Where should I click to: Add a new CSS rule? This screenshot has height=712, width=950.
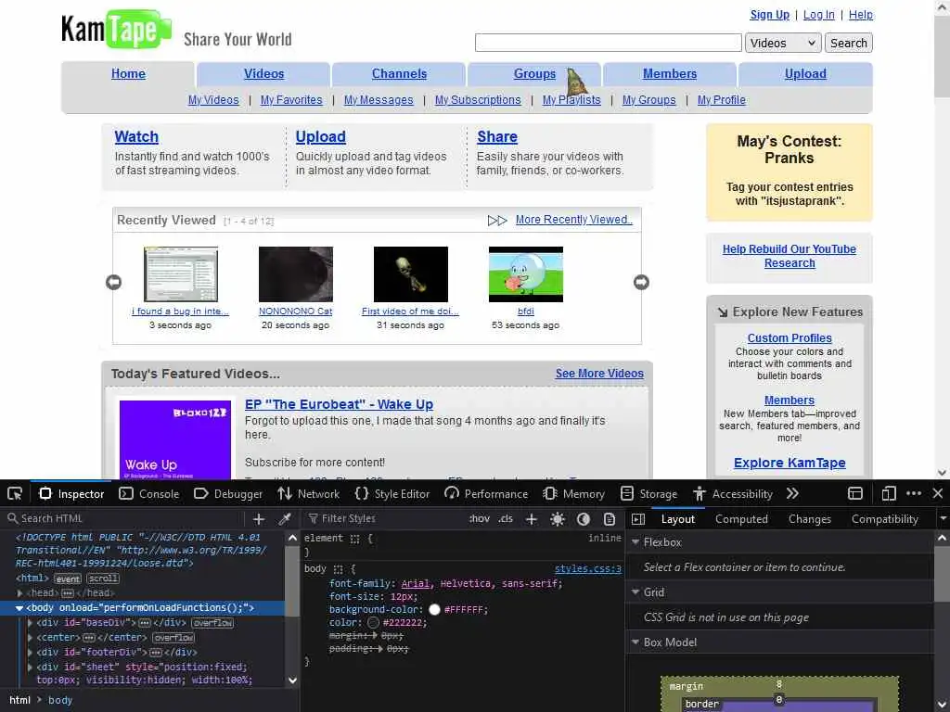tap(532, 519)
